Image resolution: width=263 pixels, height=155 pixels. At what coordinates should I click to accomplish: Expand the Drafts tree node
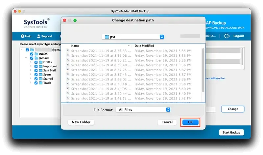[x=30, y=62]
